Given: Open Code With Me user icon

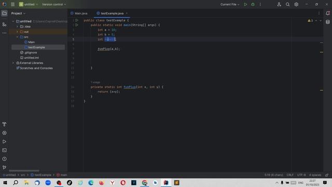Looking at the screenshot, I should pos(279,4).
